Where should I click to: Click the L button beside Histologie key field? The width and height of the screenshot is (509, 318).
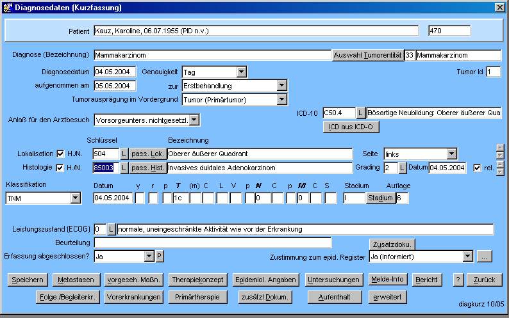pos(124,168)
